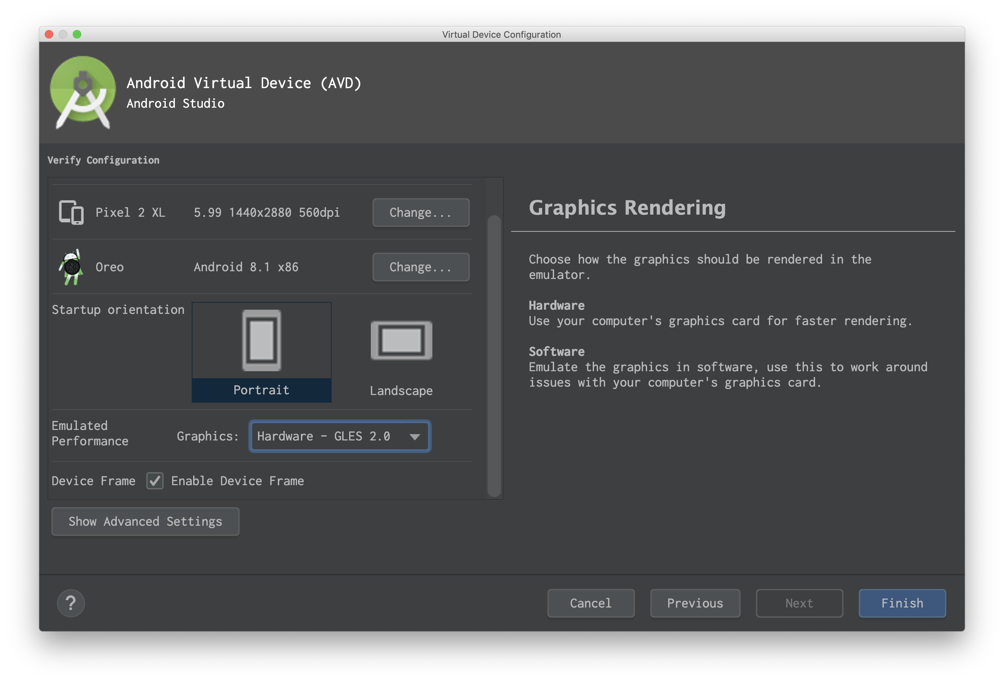The width and height of the screenshot is (1004, 683).
Task: Toggle Enable Device Frame checkbox
Action: click(155, 481)
